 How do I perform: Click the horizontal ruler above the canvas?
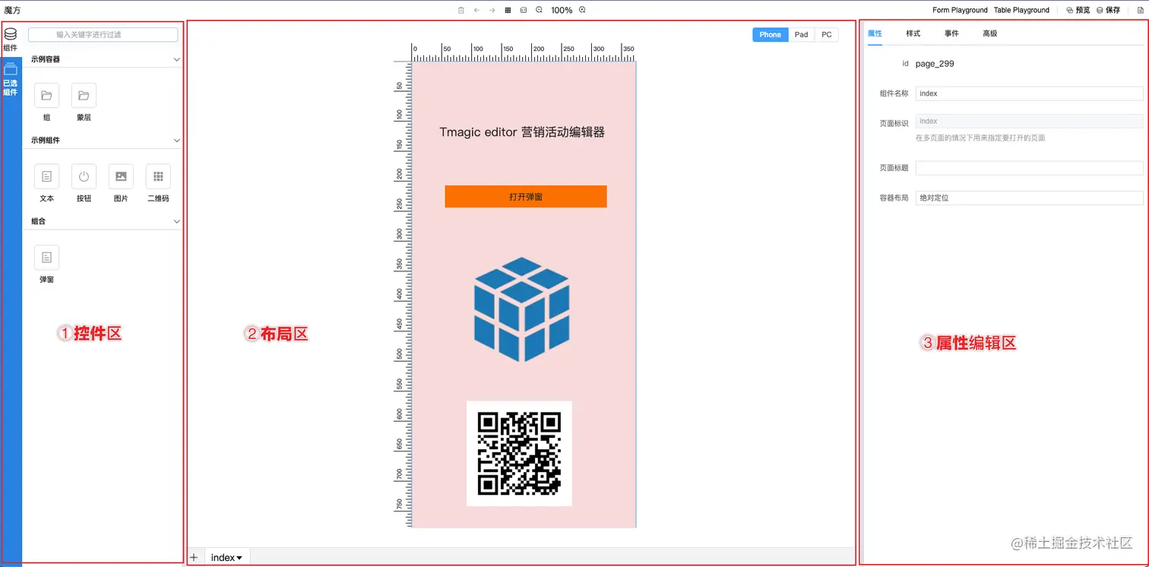(523, 52)
